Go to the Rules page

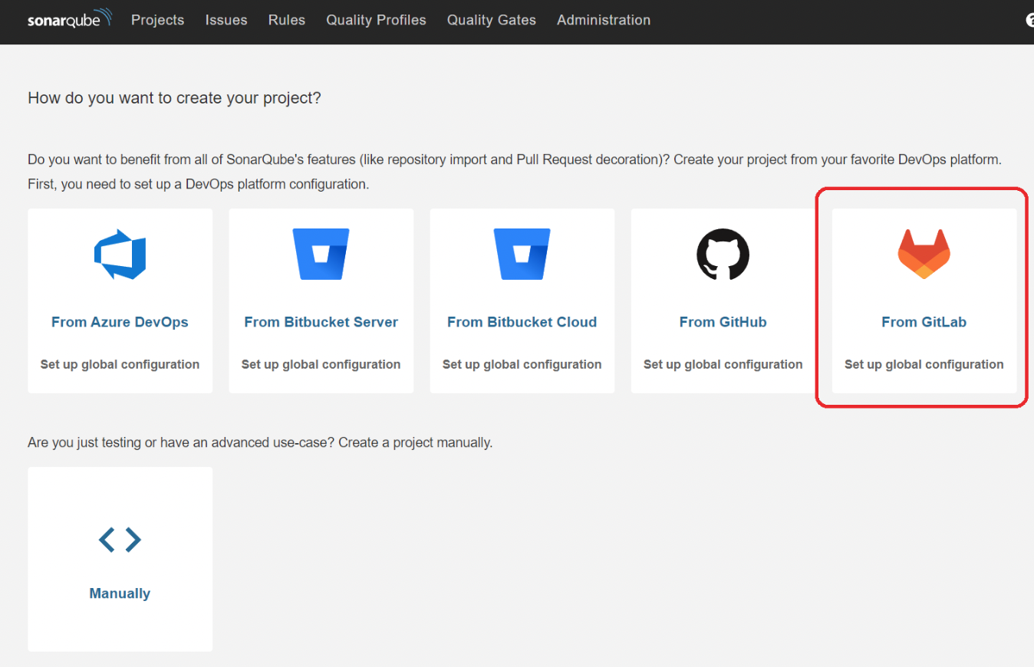[287, 20]
